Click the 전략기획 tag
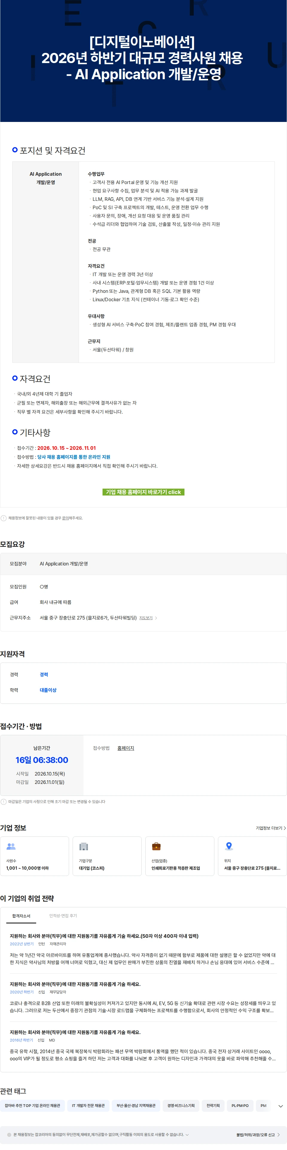Image resolution: width=287 pixels, height=1150 pixels. (x=213, y=1105)
